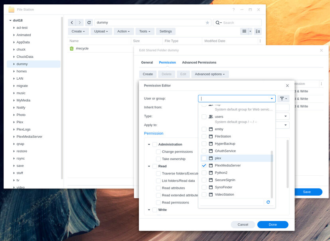Go forward in File Station navigation
Viewport: 330px width, 241px height.
tap(79, 22)
